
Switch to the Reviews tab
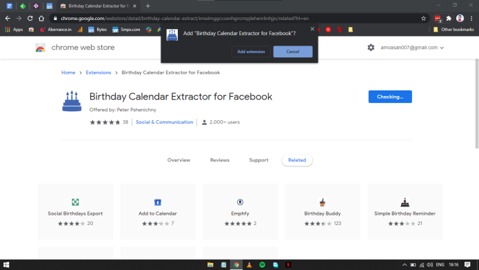click(x=220, y=160)
